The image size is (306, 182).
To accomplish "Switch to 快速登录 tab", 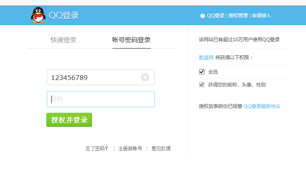I will click(64, 40).
